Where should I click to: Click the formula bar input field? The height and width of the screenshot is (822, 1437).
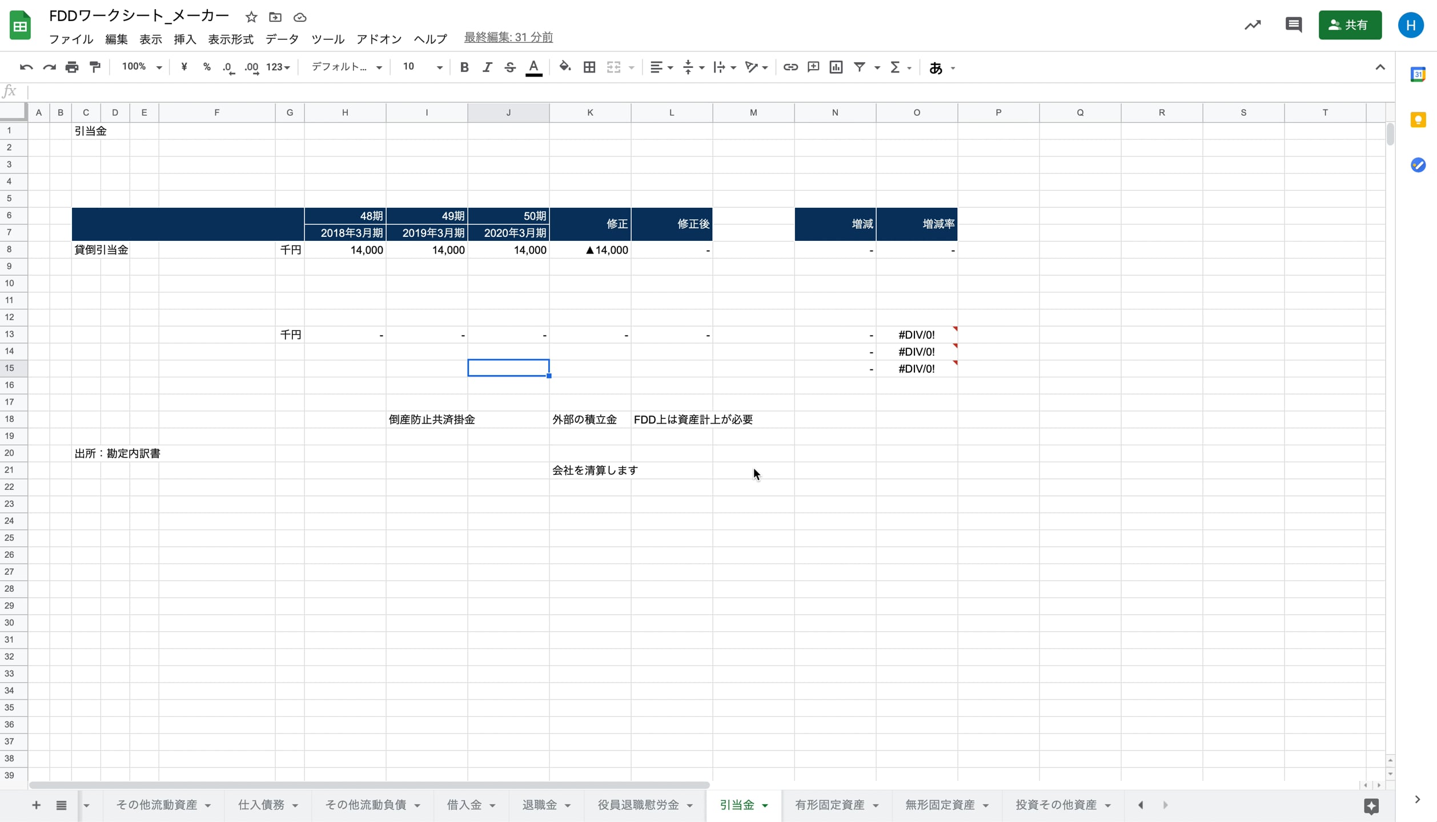click(685, 91)
